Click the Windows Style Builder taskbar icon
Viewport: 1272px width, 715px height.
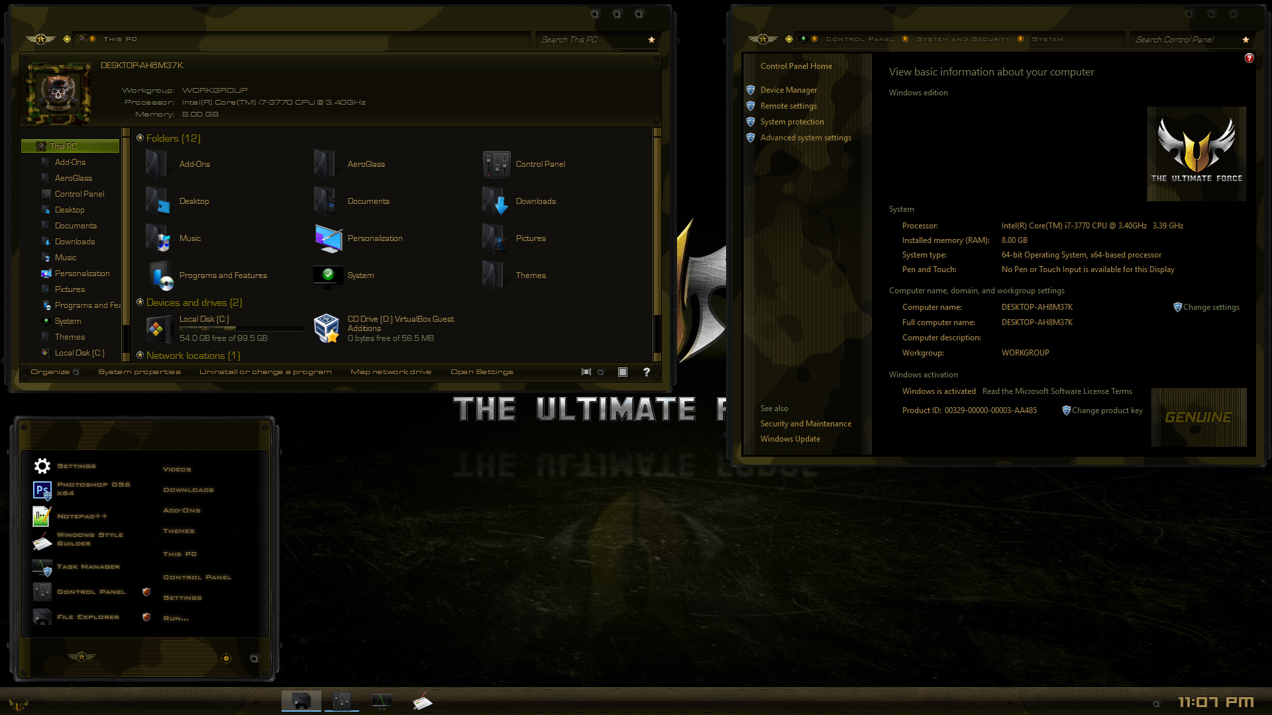[422, 701]
